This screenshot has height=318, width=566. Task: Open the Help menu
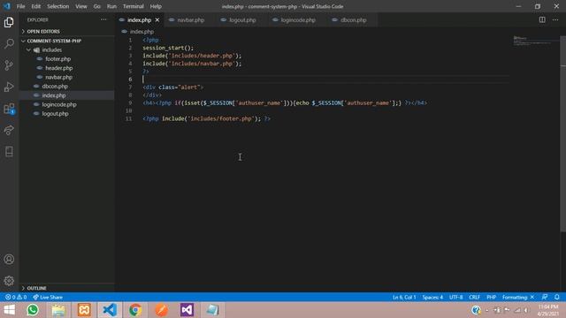pyautogui.click(x=156, y=6)
